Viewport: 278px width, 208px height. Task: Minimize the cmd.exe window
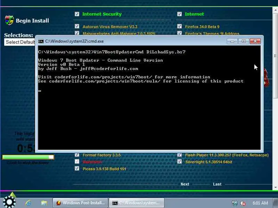click(x=232, y=41)
